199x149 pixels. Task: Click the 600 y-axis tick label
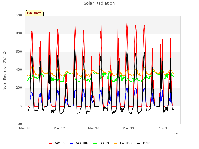click(x=19, y=52)
